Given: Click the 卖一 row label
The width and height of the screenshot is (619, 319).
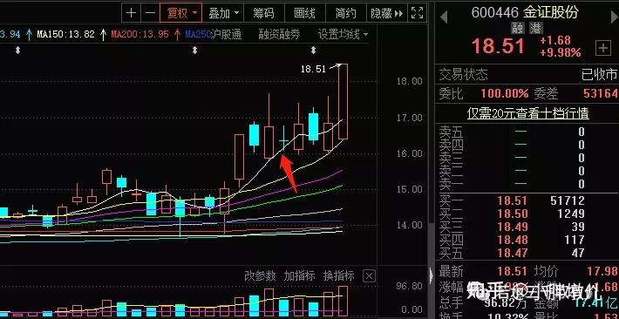Looking at the screenshot, I should click(452, 184).
